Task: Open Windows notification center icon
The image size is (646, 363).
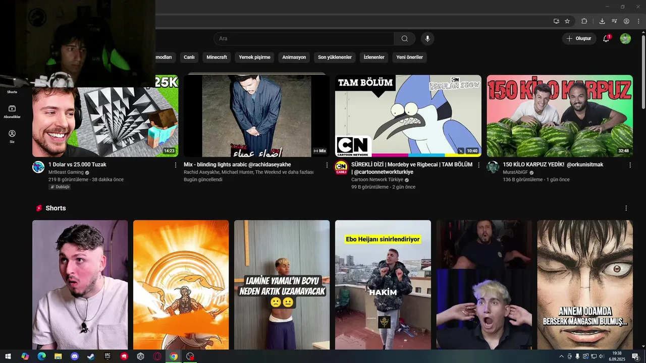Action: click(x=635, y=356)
